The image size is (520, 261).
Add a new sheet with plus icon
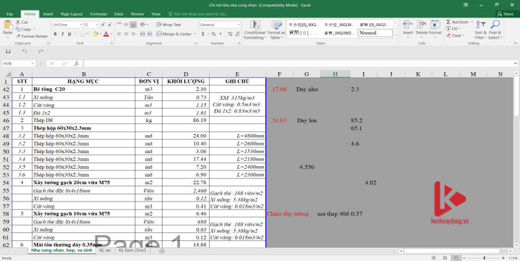tap(162, 251)
